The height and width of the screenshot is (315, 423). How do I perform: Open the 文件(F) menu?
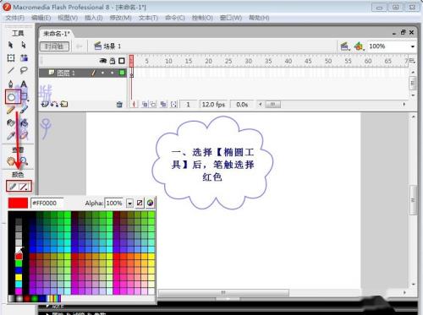15,18
